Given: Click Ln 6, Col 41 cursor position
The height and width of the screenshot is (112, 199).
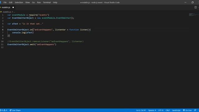Looking at the screenshot, I should pos(141,110).
